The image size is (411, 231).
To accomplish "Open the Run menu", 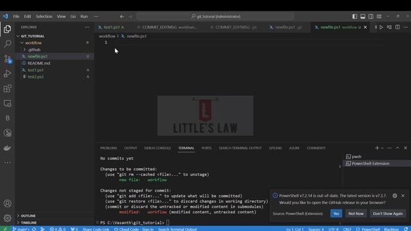I will [84, 16].
